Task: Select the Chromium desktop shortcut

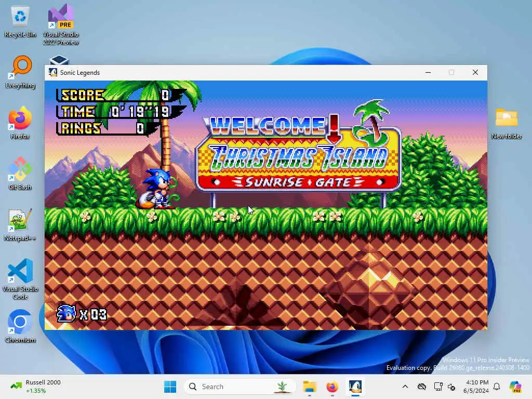Action: coord(20,326)
